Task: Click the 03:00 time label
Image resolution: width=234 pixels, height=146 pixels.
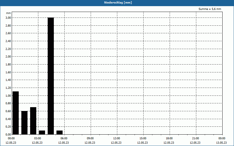Action: [x=38, y=138]
